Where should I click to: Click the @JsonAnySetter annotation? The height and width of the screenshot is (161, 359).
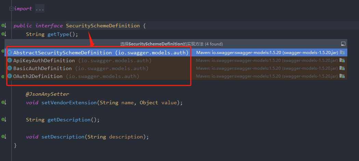tap(47, 94)
